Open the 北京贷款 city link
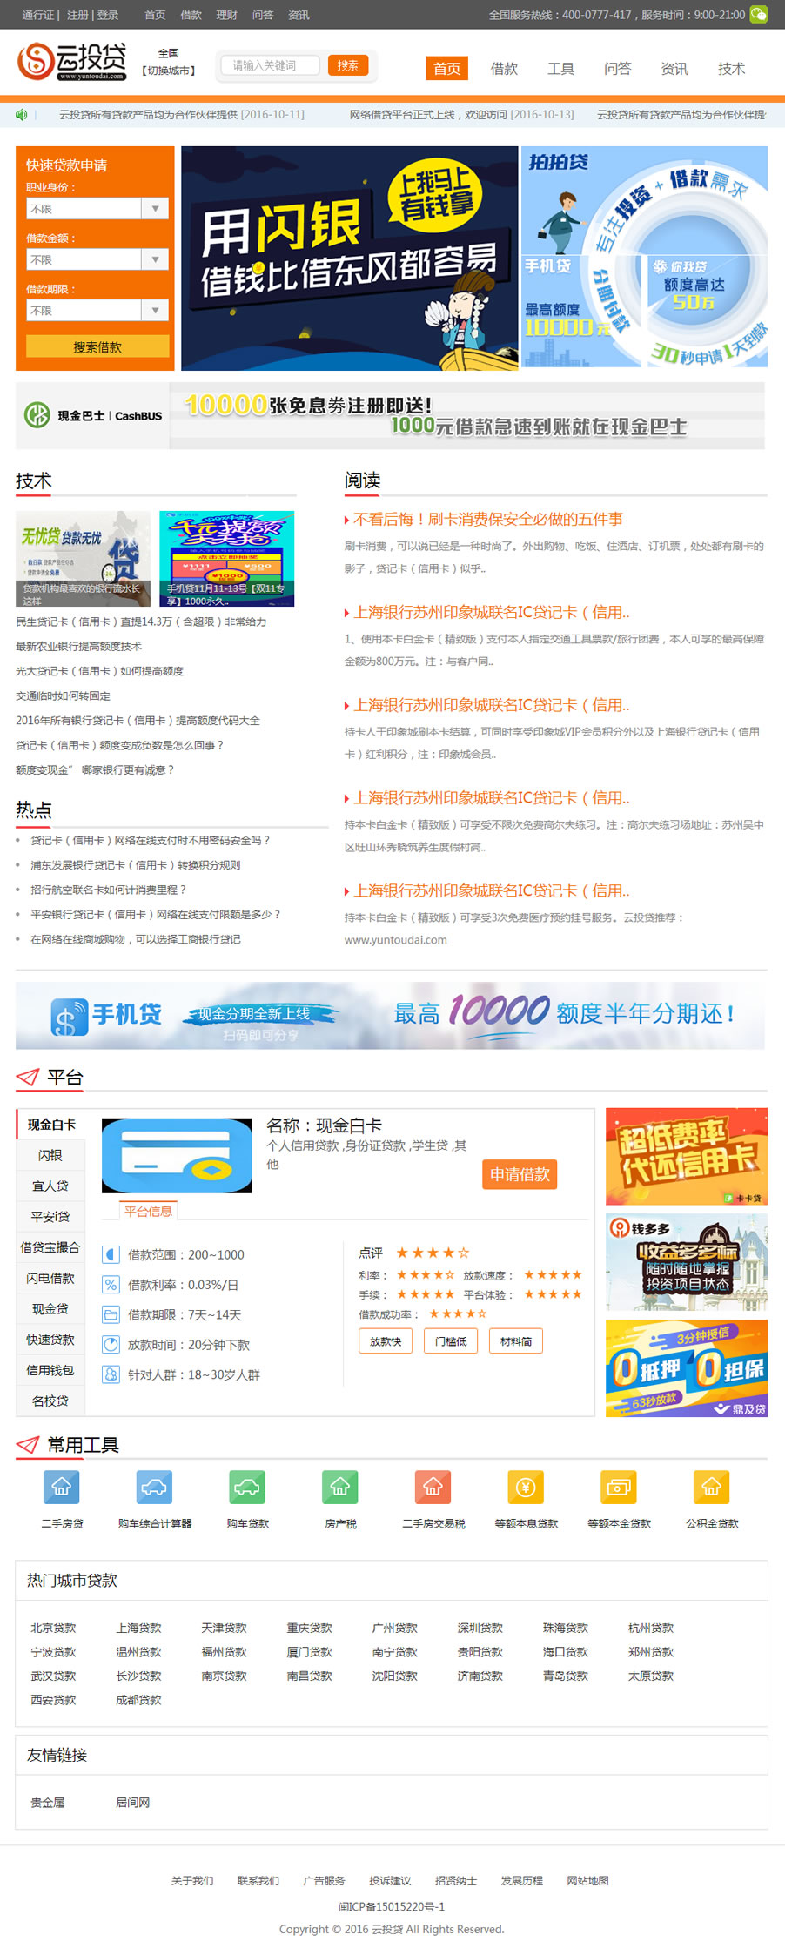This screenshot has width=785, height=1955. click(53, 1628)
